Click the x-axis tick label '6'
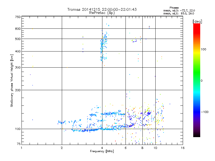 pos(126,148)
